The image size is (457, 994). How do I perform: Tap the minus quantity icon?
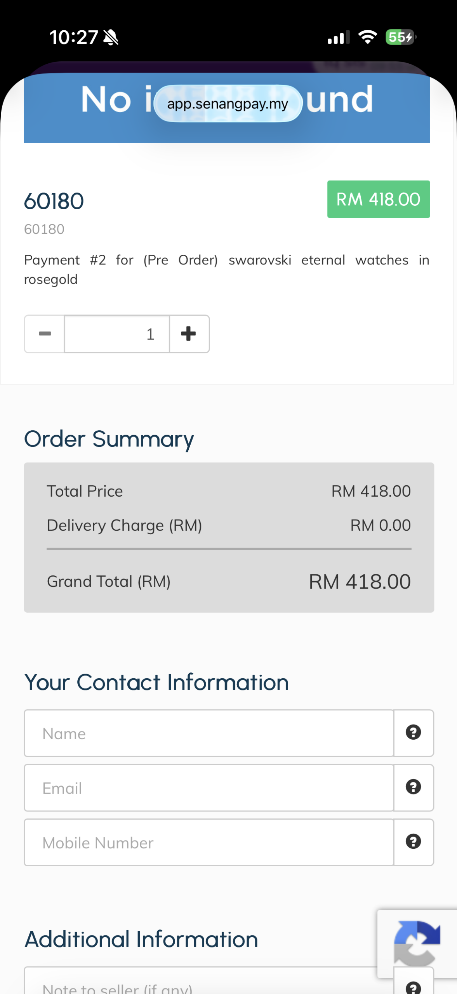(45, 334)
